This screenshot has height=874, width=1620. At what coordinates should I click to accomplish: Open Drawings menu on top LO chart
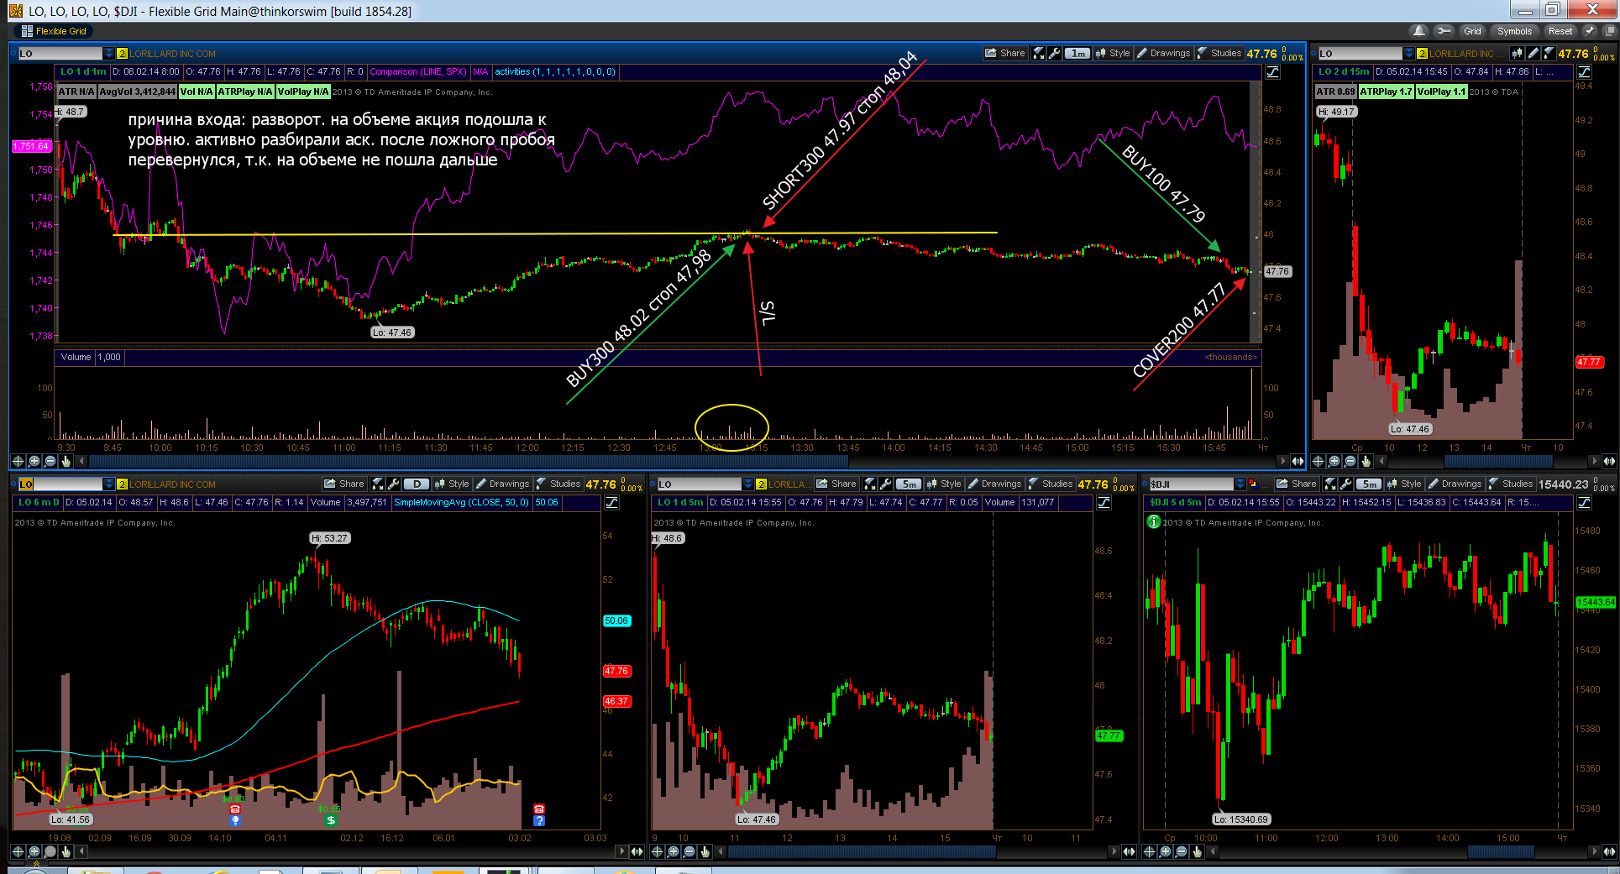[1164, 53]
